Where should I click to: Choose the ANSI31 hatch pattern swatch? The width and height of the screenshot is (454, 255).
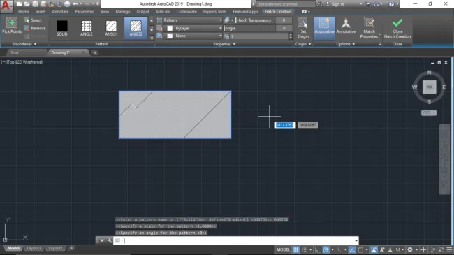(x=111, y=28)
